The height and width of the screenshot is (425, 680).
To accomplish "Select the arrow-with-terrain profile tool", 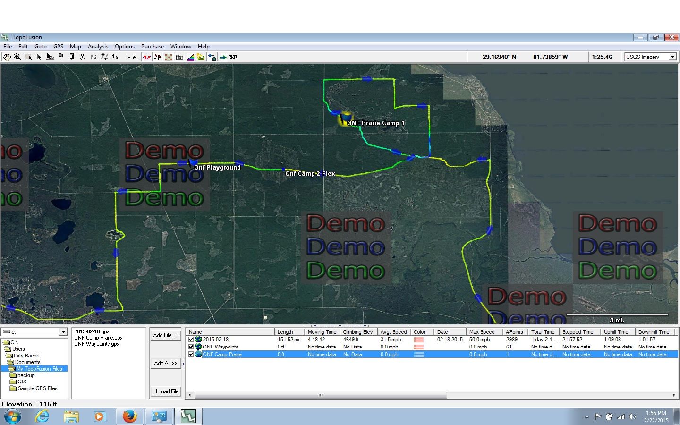I will (x=50, y=57).
